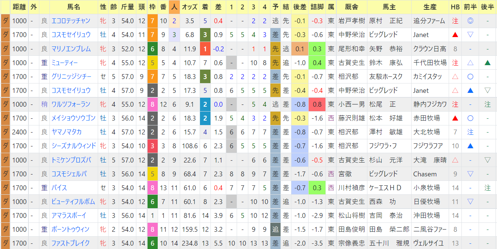The image size is (497, 249).
Task: Click the 馬主 column header
Action: (389, 7)
